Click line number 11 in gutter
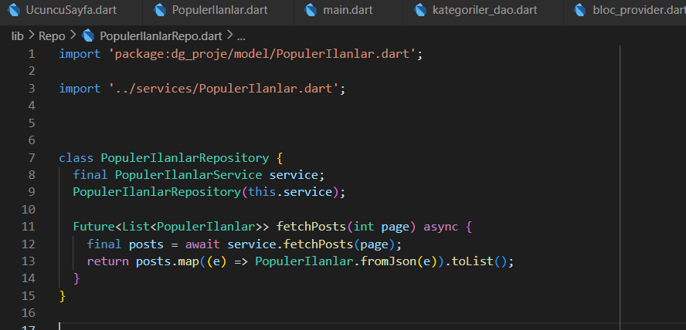The image size is (686, 330). [28, 227]
